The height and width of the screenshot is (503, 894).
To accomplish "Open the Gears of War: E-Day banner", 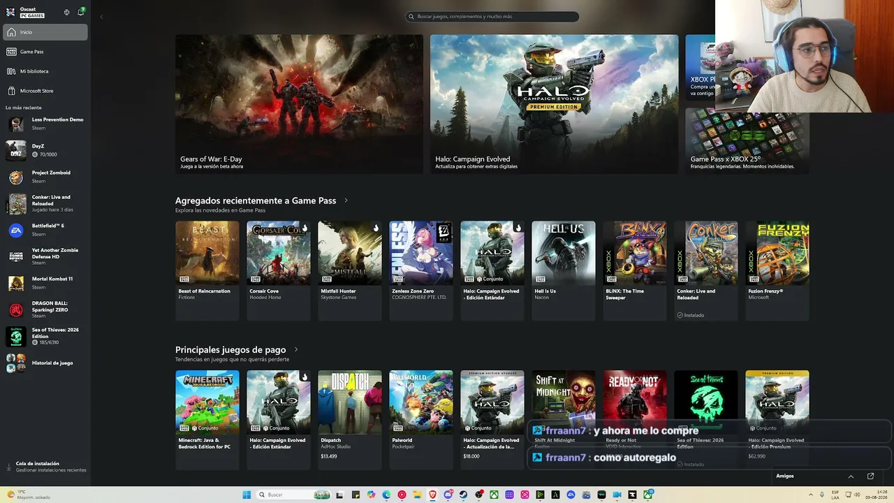I will click(x=299, y=104).
